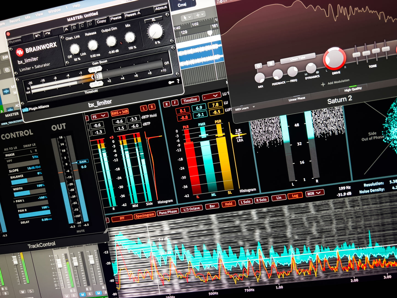This screenshot has width=397, height=298.
Task: Turn the Chan. Link knob
Action: (74, 49)
